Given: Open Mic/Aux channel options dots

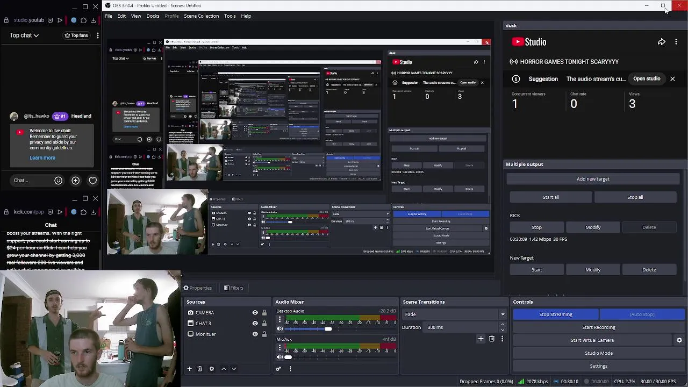Looking at the screenshot, I should click(279, 348).
